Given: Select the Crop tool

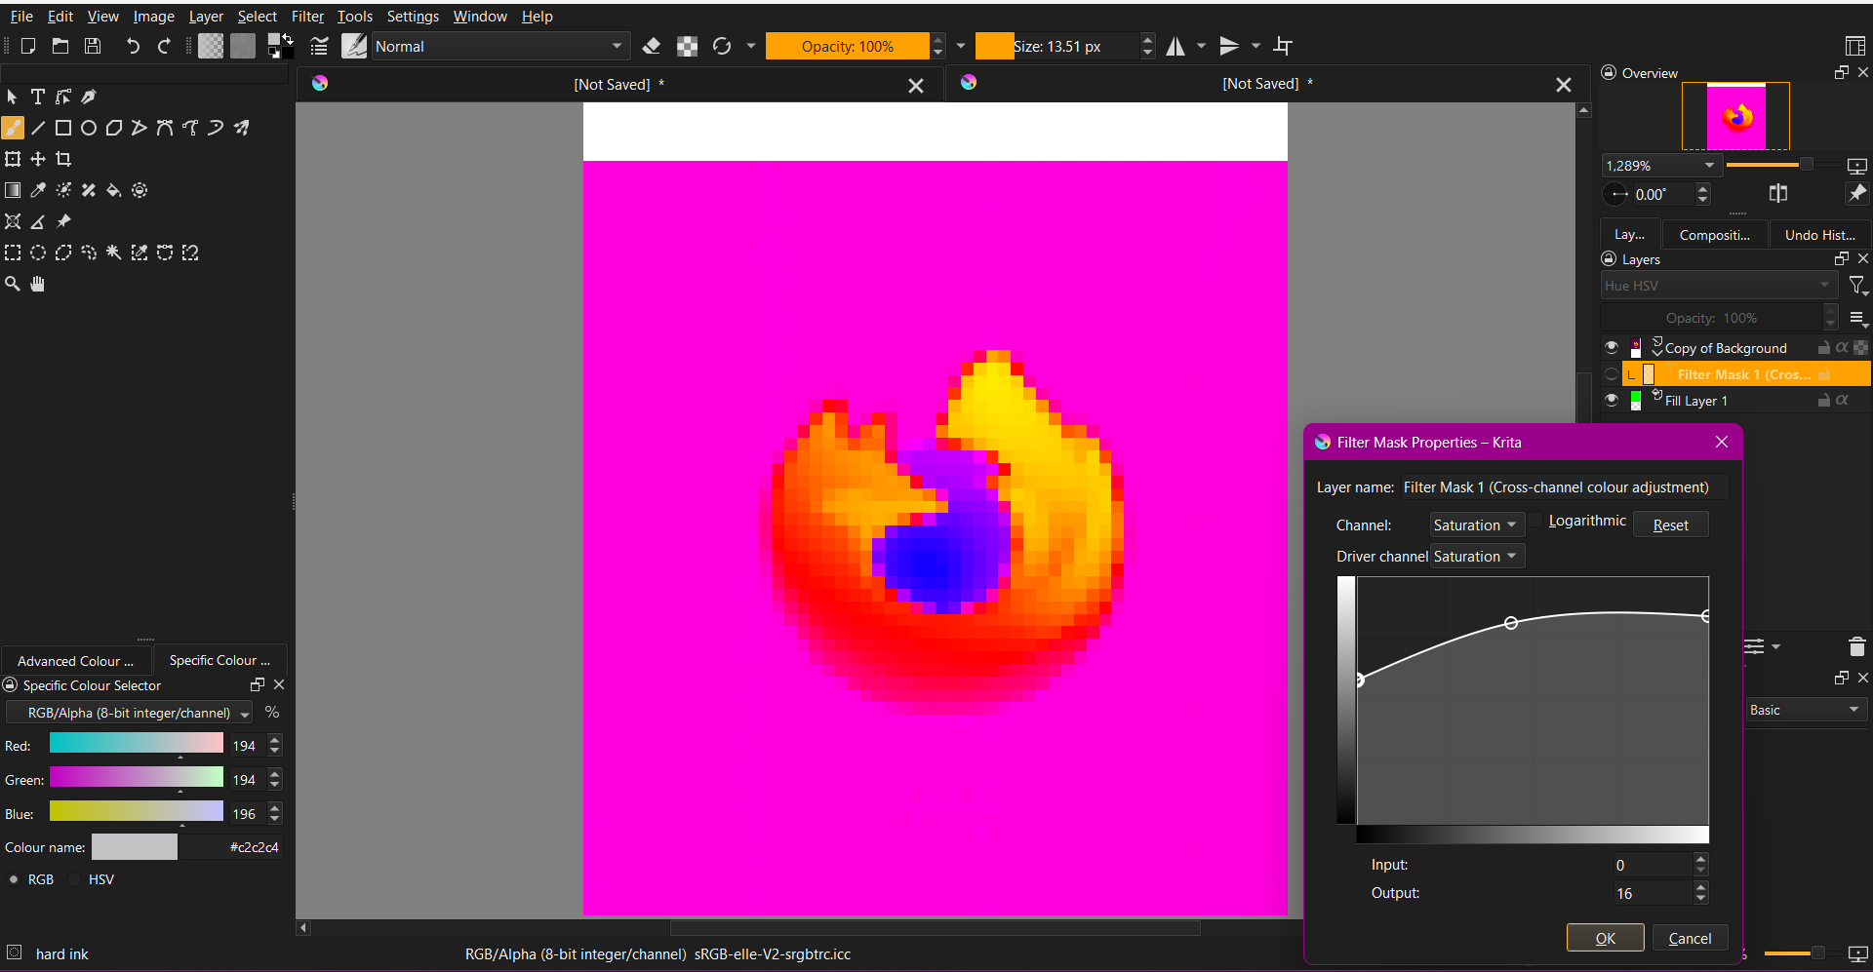Looking at the screenshot, I should tap(63, 159).
